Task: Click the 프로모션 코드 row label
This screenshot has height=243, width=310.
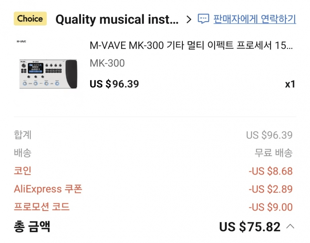Action: tap(42, 207)
